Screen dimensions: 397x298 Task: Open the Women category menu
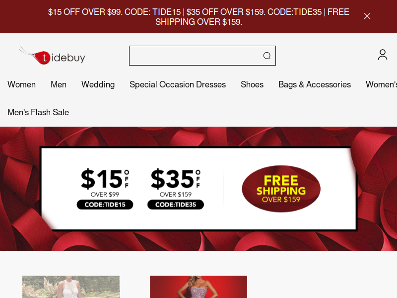click(21, 84)
